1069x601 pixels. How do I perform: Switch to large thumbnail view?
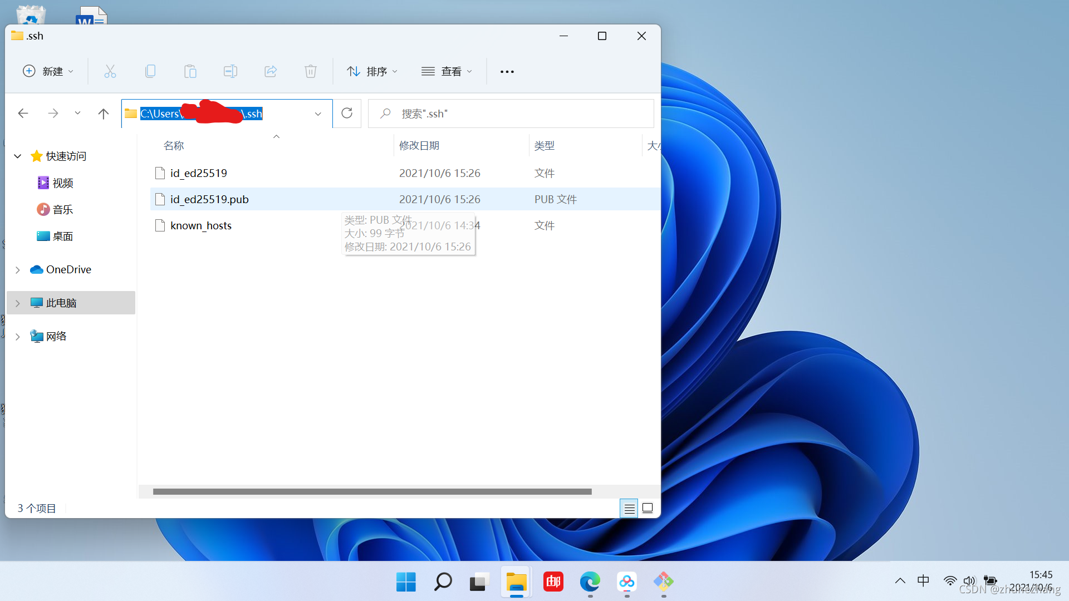pyautogui.click(x=648, y=508)
